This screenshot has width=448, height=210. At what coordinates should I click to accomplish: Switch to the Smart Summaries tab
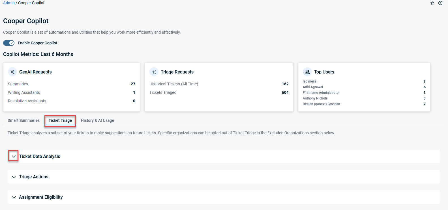23,120
